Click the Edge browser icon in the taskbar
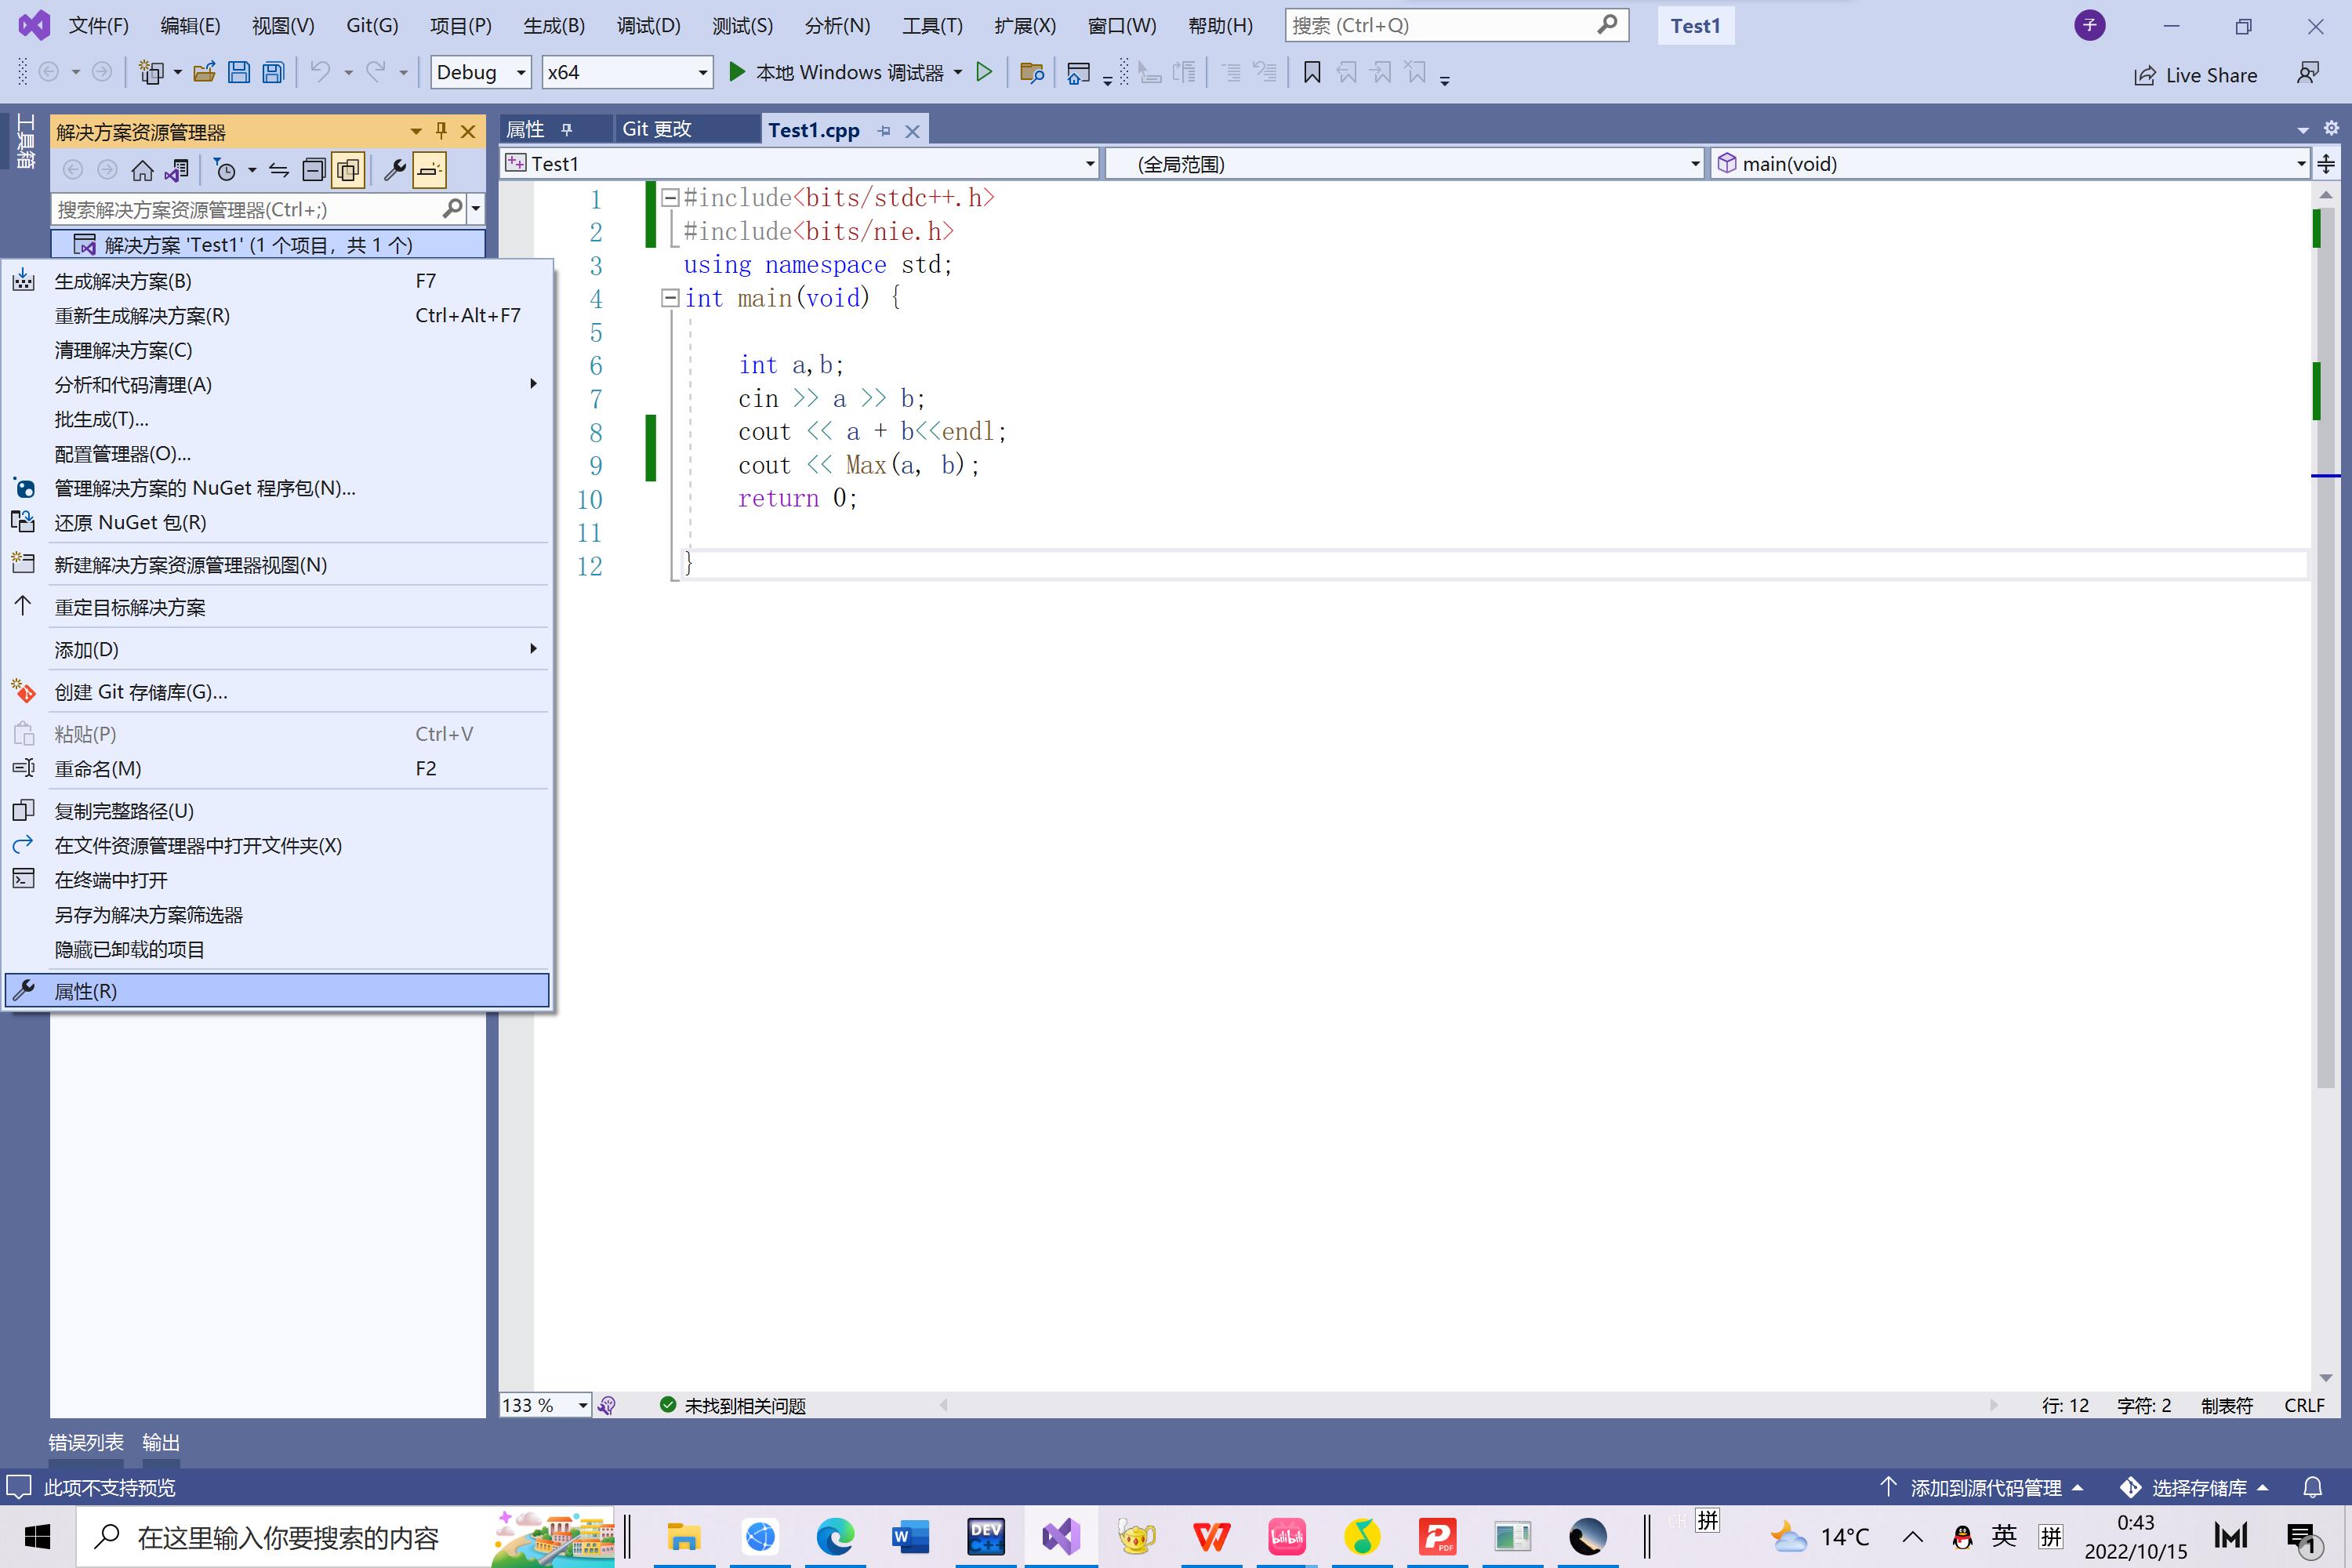The height and width of the screenshot is (1568, 2352). (835, 1536)
